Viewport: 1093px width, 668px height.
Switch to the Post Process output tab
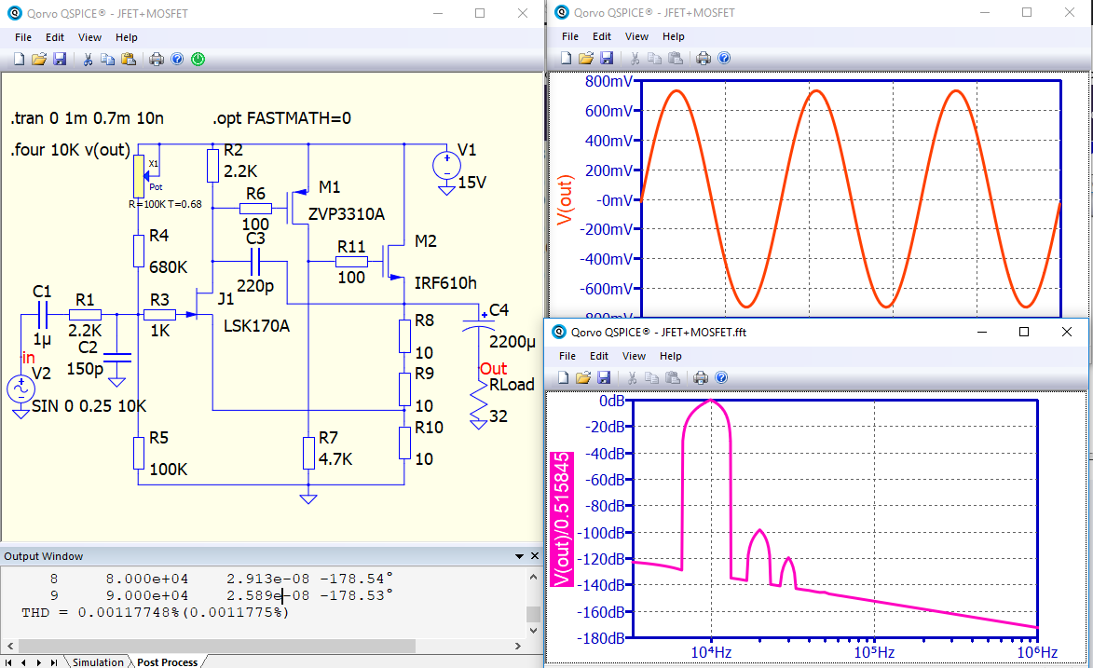[168, 661]
